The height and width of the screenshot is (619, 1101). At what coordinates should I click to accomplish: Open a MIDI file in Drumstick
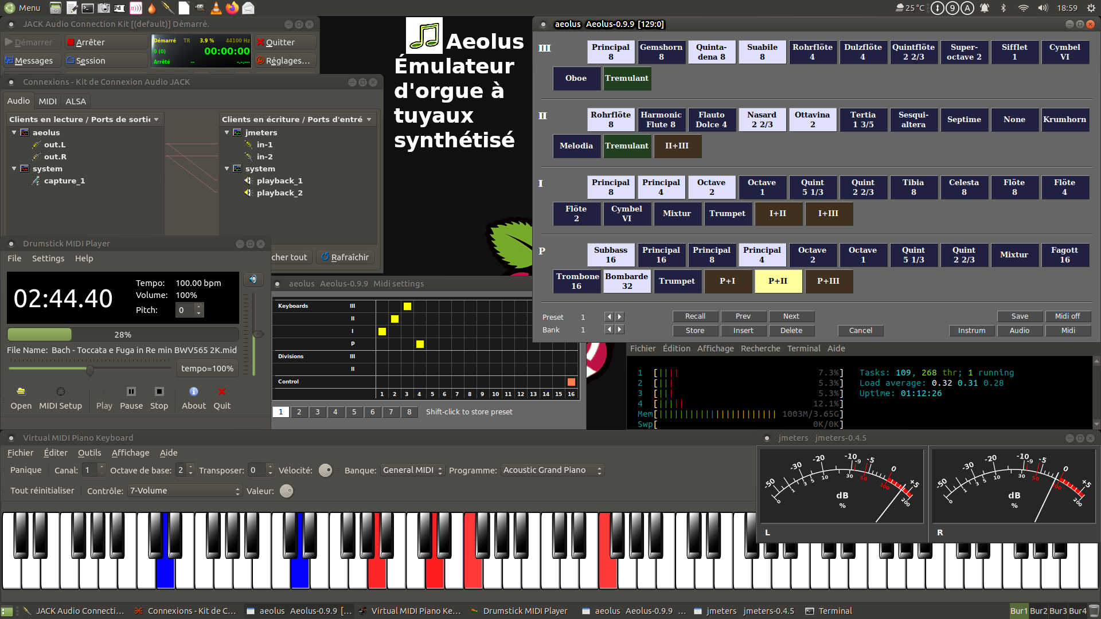click(21, 398)
